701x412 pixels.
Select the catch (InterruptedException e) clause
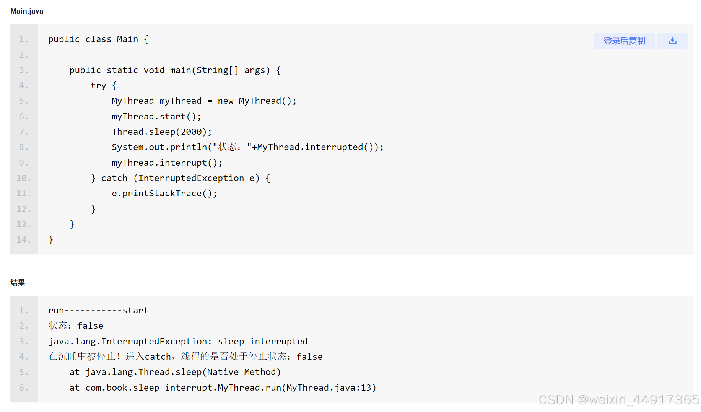pos(181,178)
